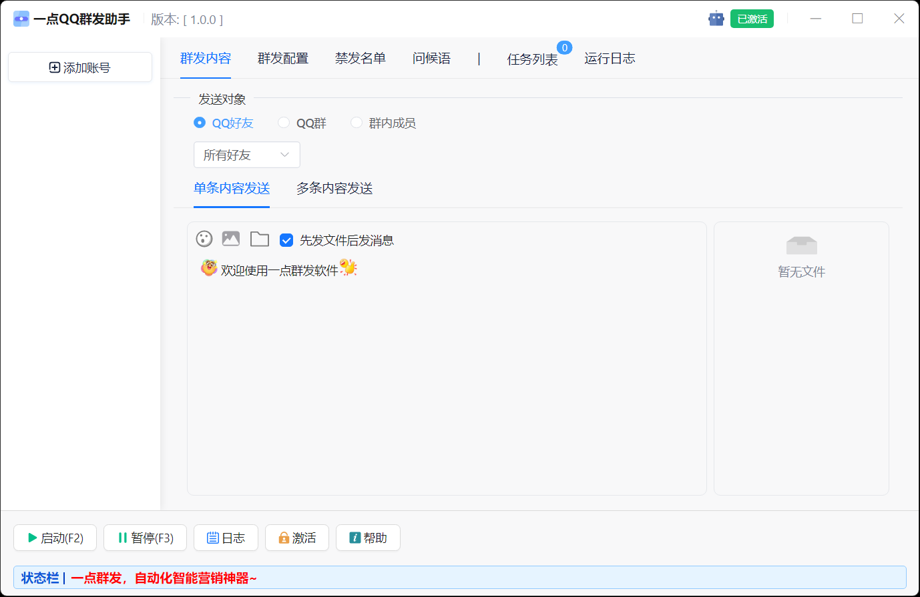920x597 pixels.
Task: Start sending with 启动(F2)
Action: tap(55, 538)
